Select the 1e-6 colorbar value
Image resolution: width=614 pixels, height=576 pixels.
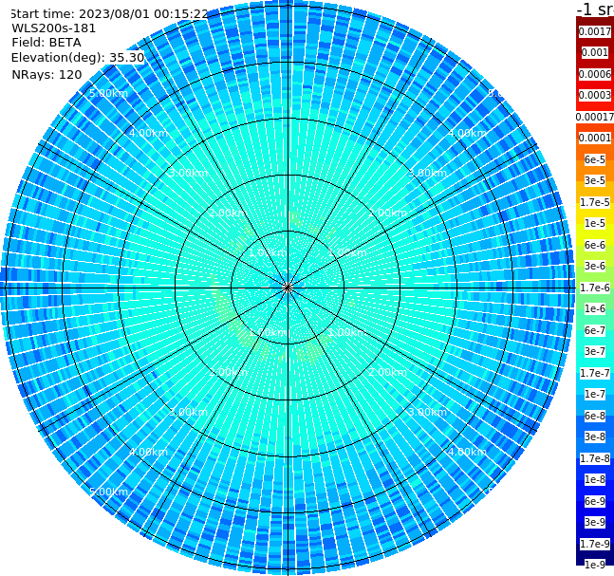pos(595,308)
